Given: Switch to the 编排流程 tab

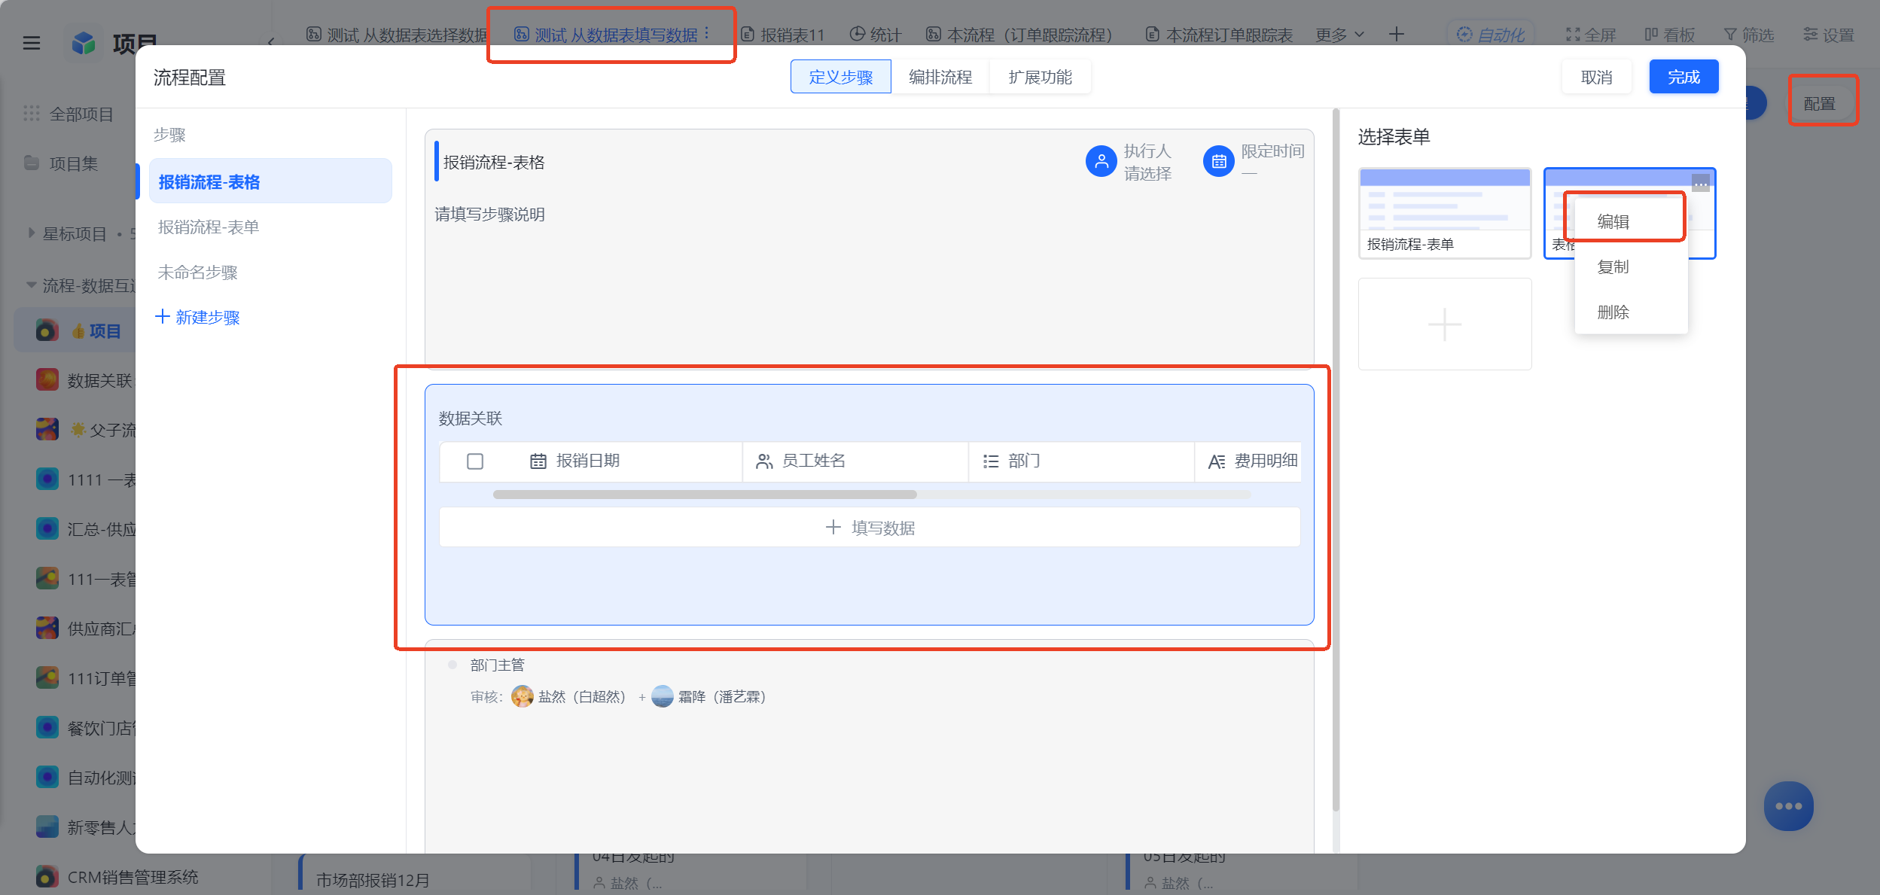Looking at the screenshot, I should click(940, 77).
